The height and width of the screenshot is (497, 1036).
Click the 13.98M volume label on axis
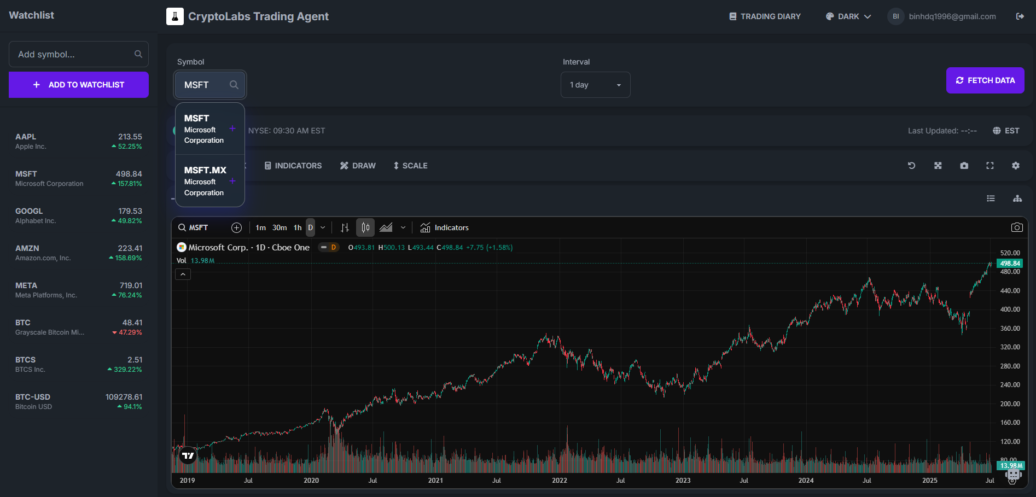[x=1010, y=465]
